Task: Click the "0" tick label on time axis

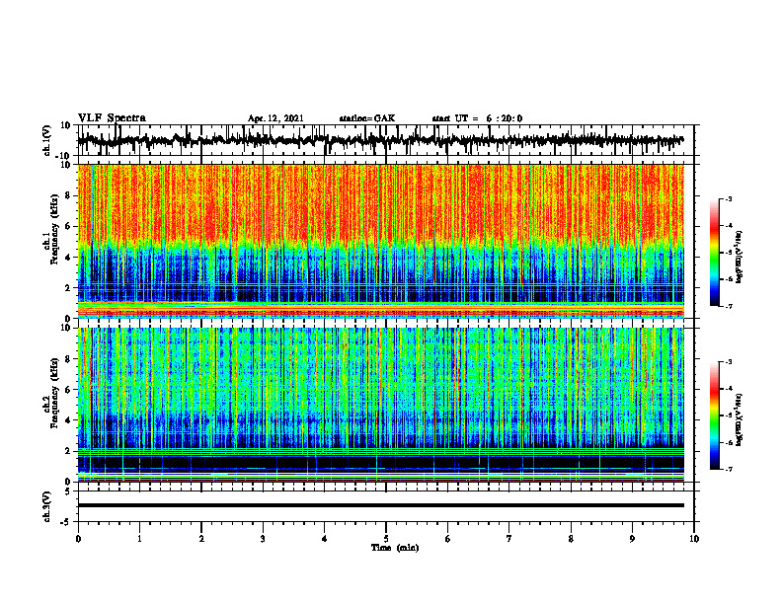Action: click(78, 539)
